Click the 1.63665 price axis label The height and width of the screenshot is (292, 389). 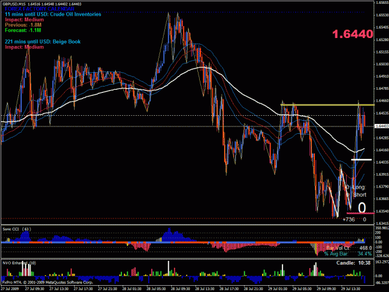[x=382, y=199]
